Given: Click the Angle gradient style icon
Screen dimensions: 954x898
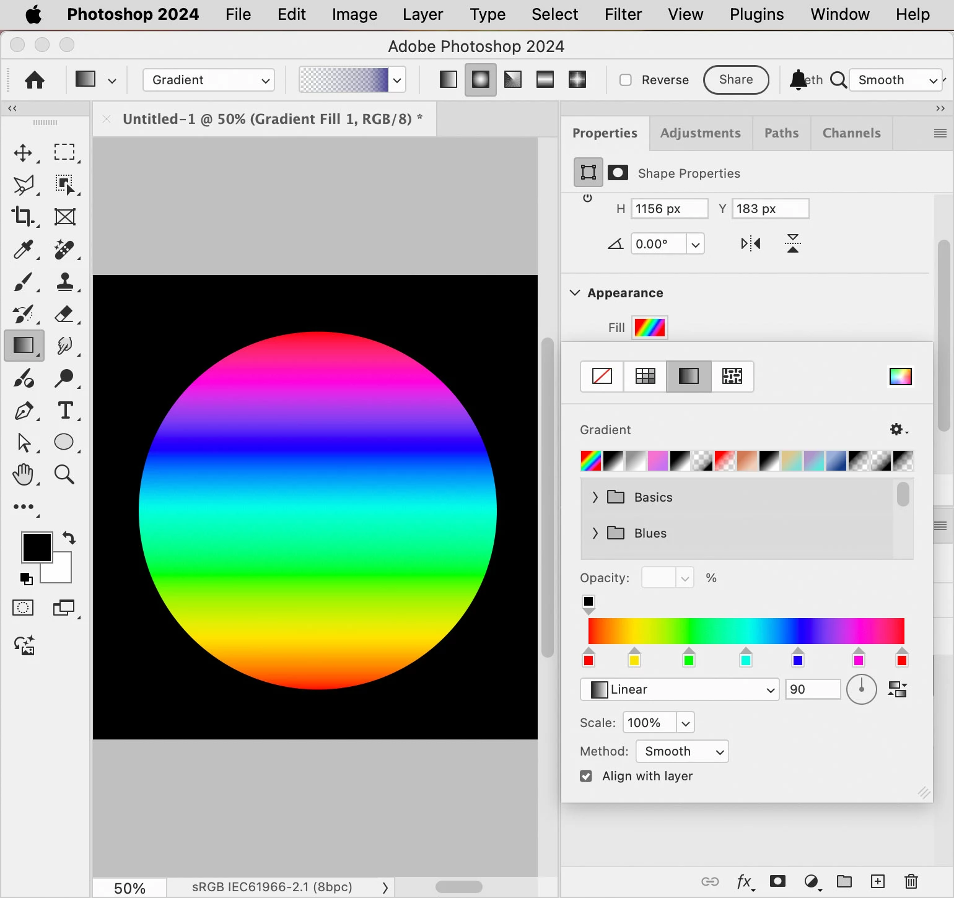Looking at the screenshot, I should pyautogui.click(x=513, y=79).
